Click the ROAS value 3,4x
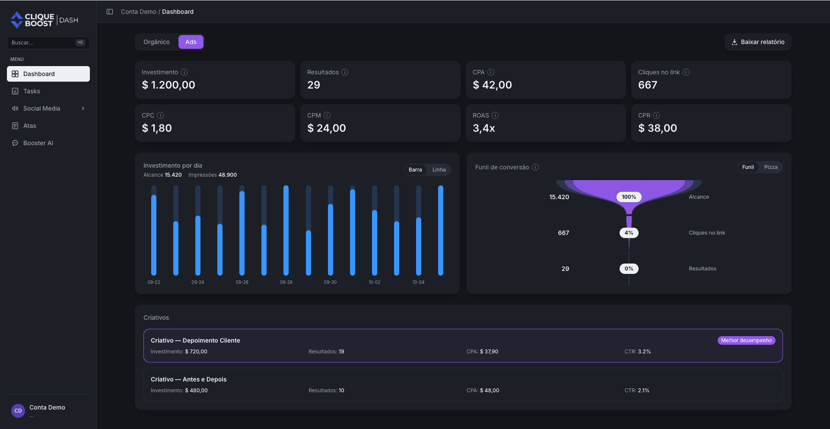 click(x=484, y=128)
